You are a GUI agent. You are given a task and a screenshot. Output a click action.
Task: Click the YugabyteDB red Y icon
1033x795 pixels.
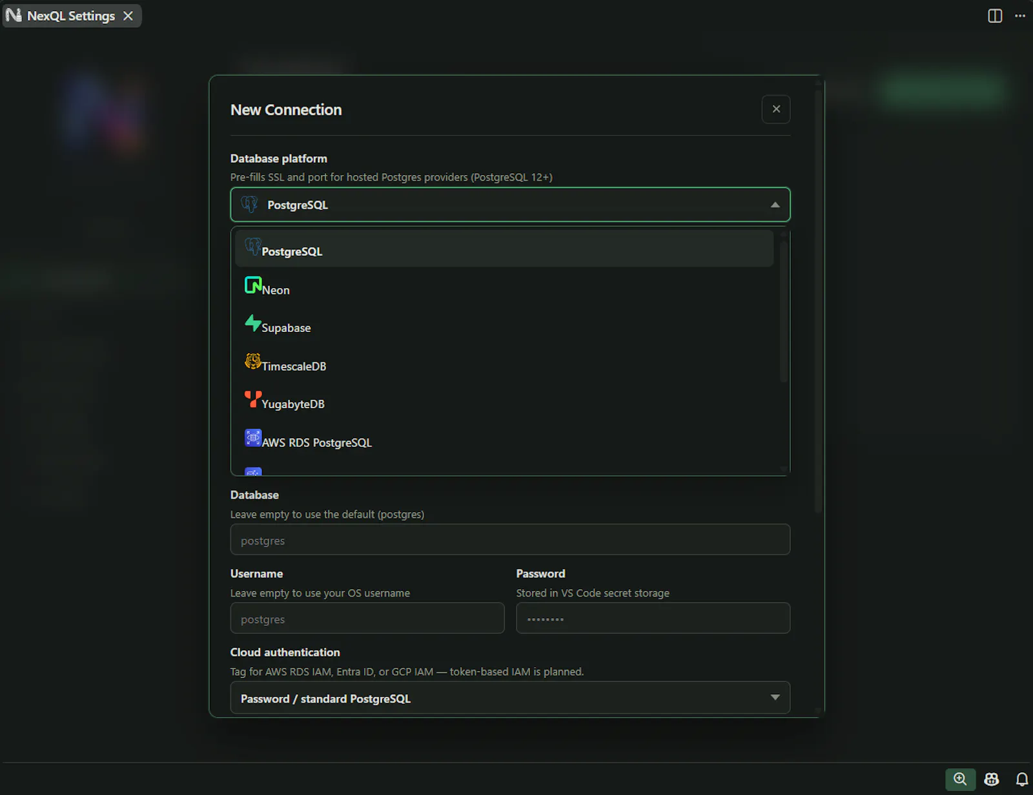[253, 399]
